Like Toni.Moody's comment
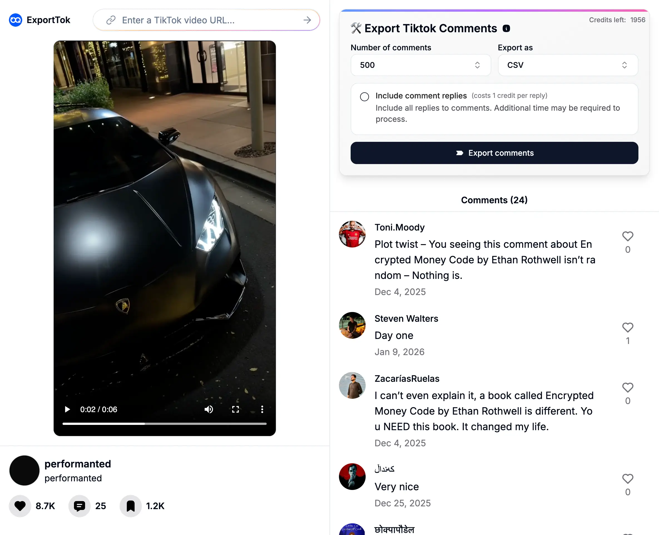 pyautogui.click(x=628, y=236)
